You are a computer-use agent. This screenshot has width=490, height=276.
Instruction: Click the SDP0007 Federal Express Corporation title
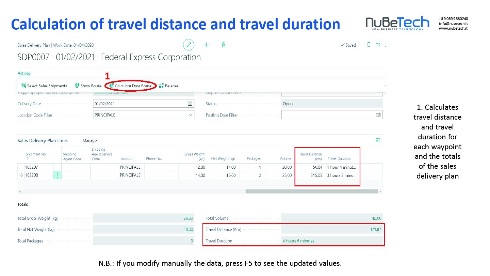click(109, 57)
